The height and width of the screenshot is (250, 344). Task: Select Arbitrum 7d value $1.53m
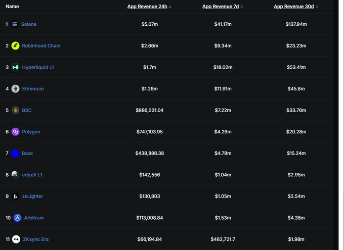(223, 218)
